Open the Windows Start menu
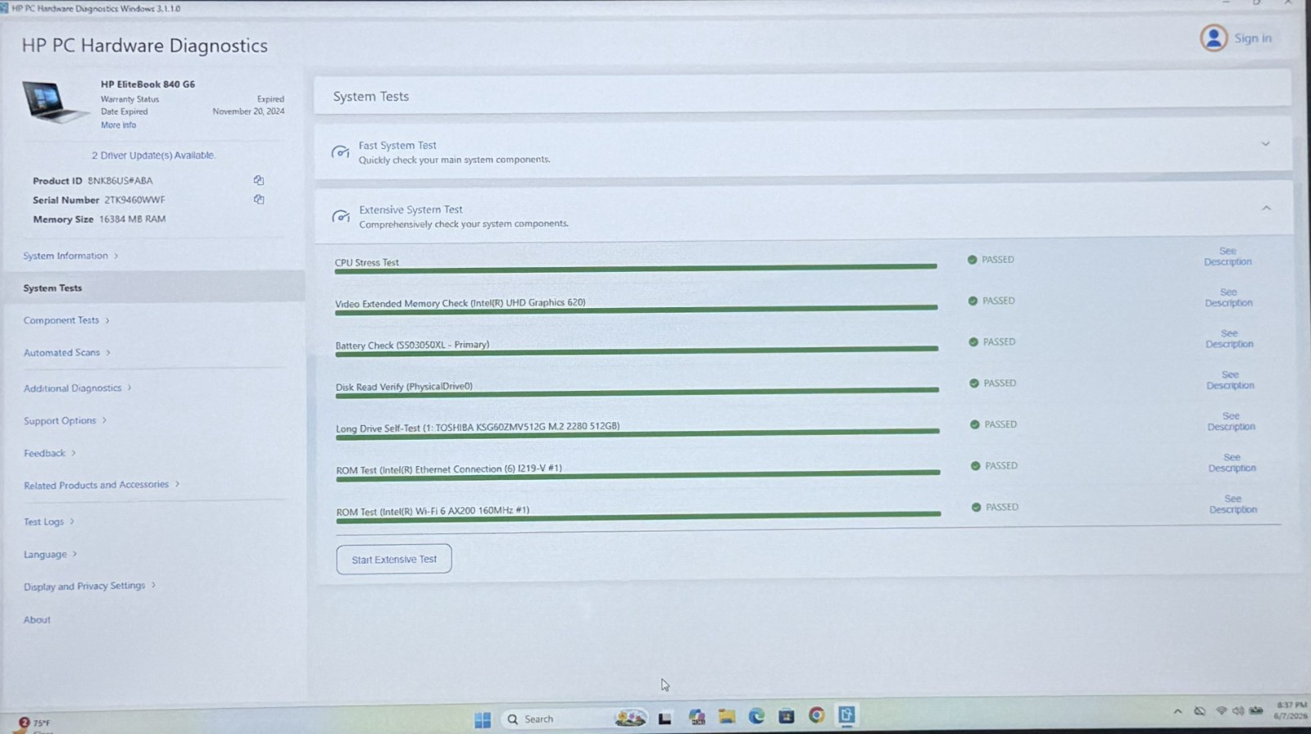The image size is (1311, 734). tap(483, 719)
